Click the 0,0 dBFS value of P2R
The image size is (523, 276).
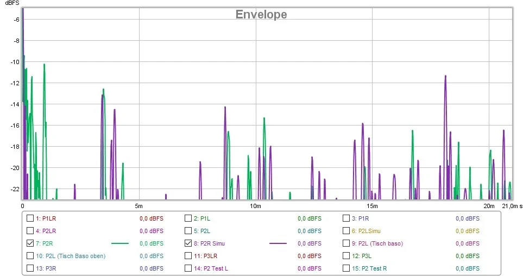pos(152,243)
